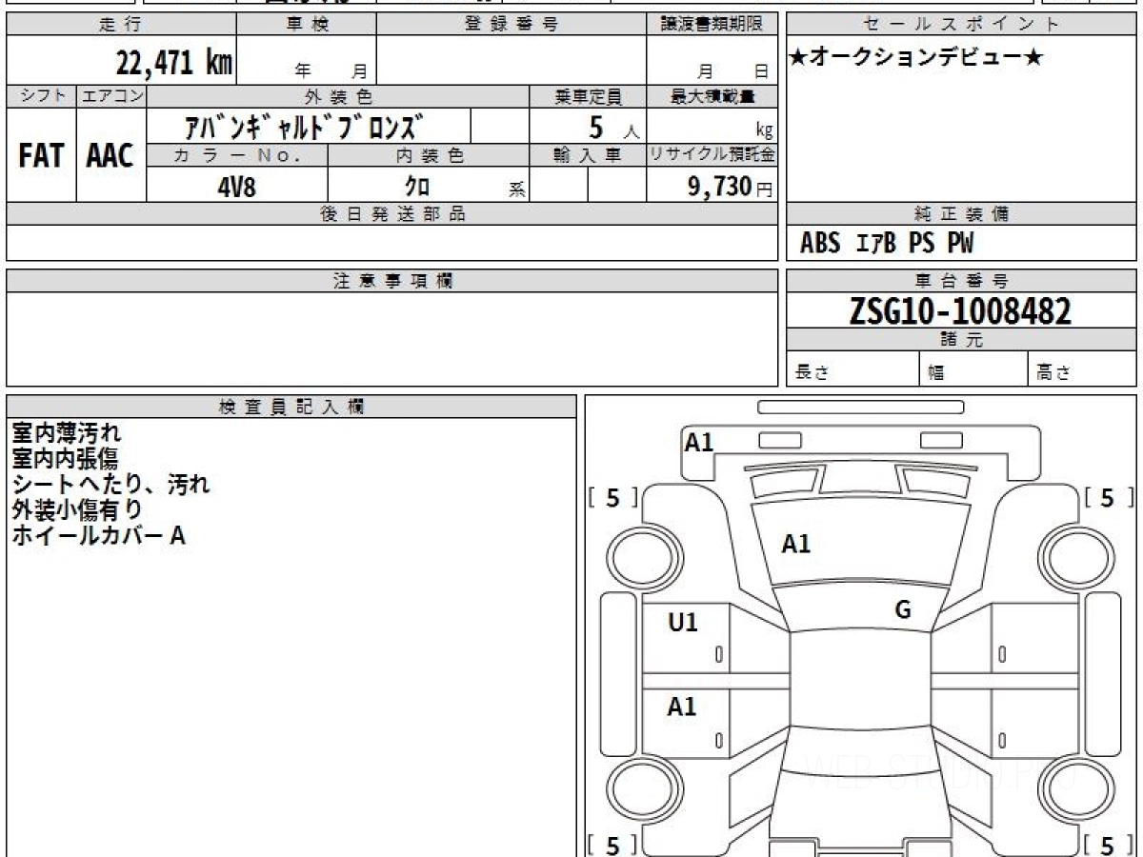This screenshot has height=857, width=1143.
Task: Click the ホイールカバー A inspector note
Action: point(98,536)
